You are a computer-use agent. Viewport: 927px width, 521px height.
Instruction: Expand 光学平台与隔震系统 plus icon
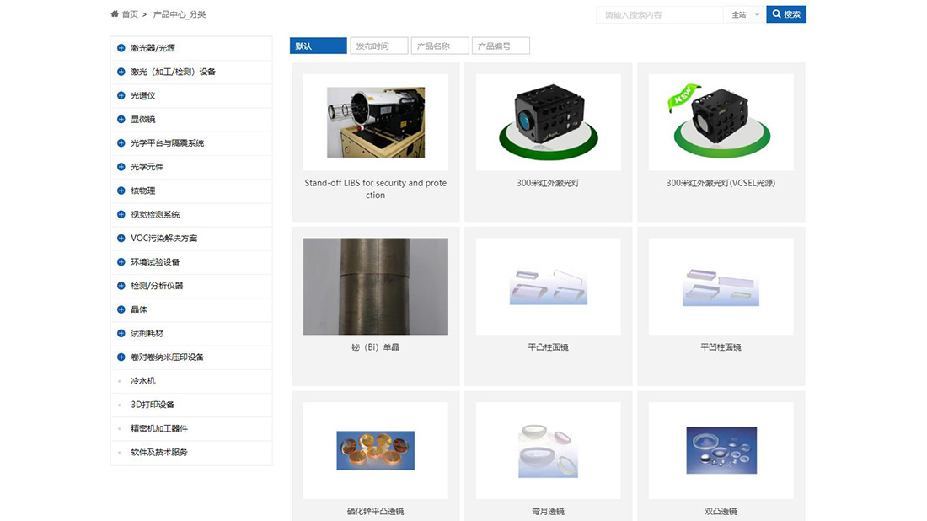pyautogui.click(x=121, y=143)
